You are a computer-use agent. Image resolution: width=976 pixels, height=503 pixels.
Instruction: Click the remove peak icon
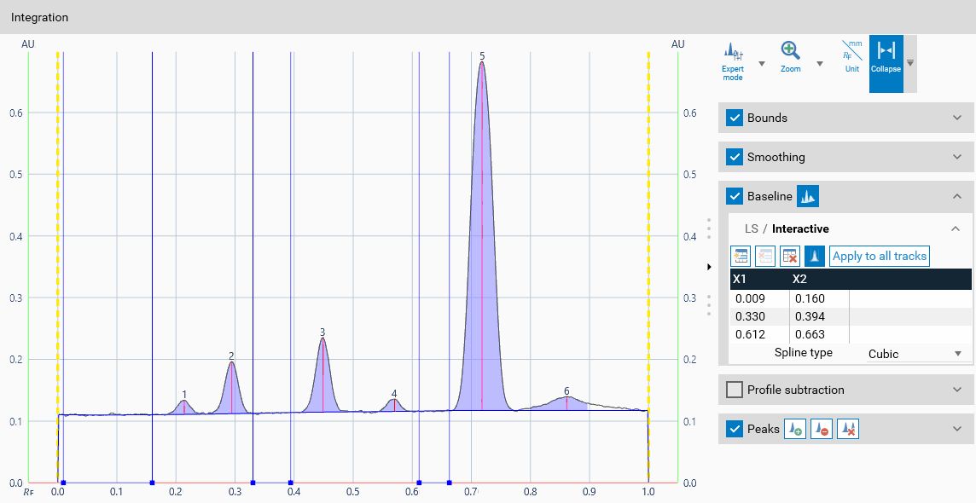coord(821,429)
